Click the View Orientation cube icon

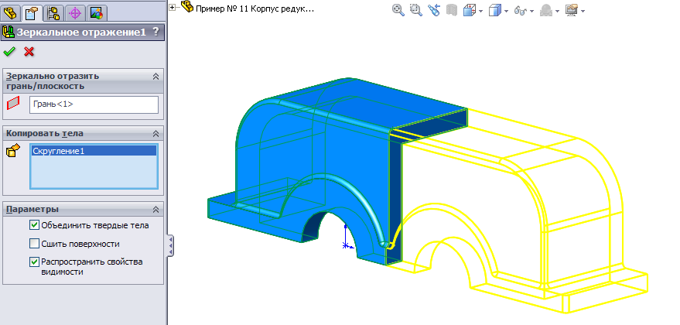click(x=470, y=10)
